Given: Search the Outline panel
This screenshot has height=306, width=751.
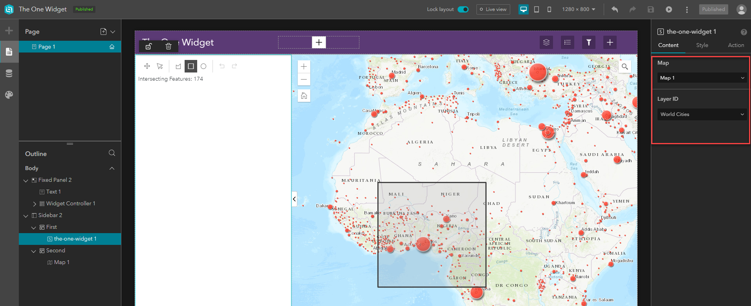Looking at the screenshot, I should pos(112,153).
